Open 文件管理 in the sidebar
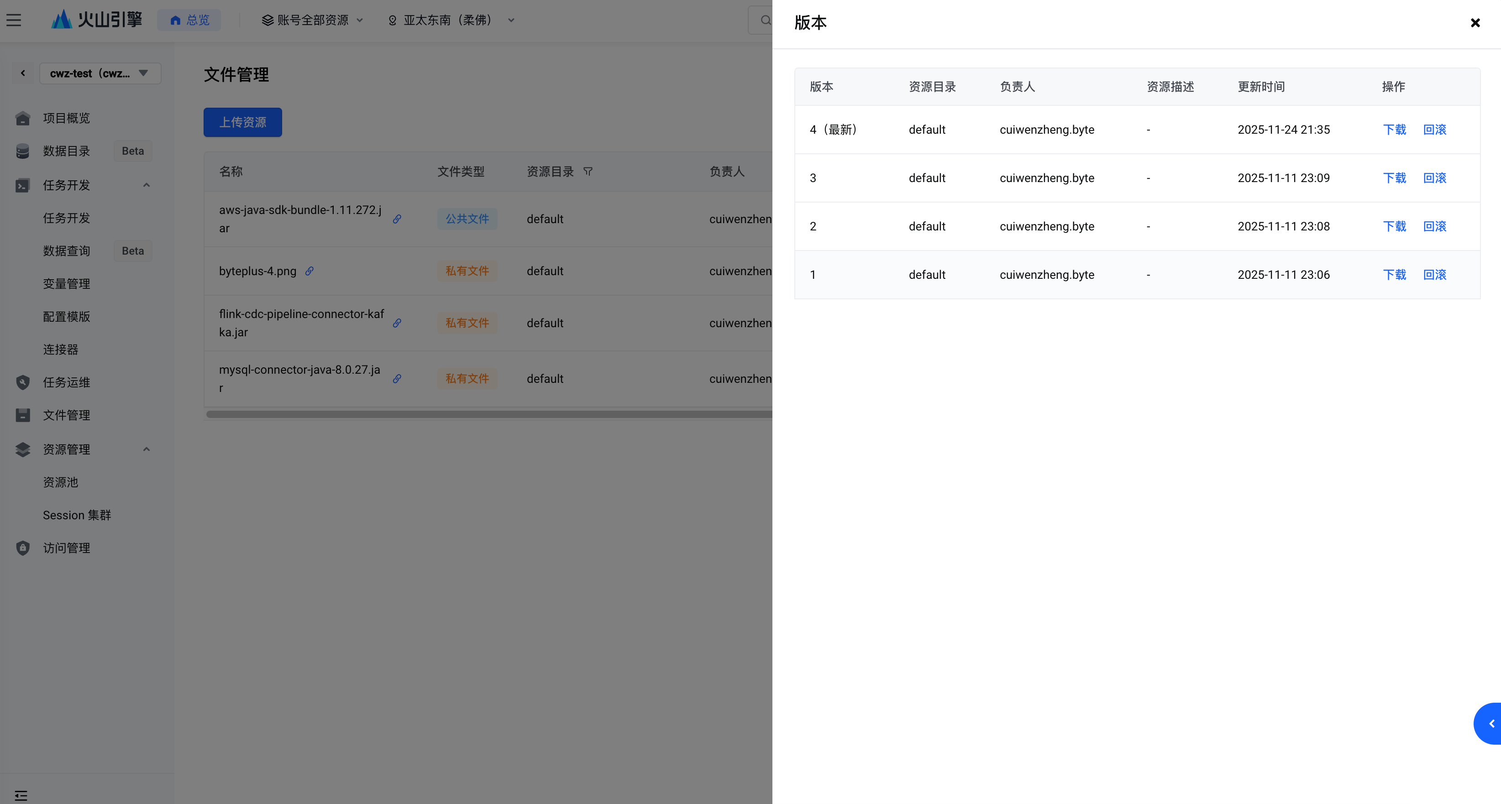Screen dimensions: 1501x804 [67, 415]
